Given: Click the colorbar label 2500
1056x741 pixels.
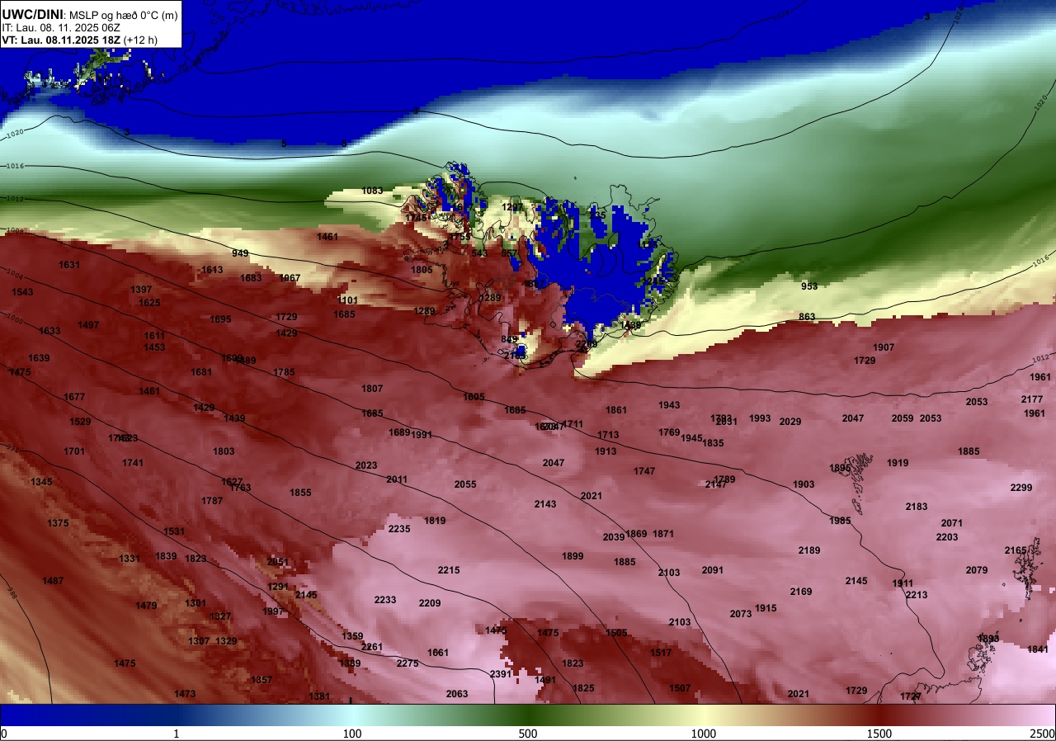Looking at the screenshot, I should (x=1044, y=734).
